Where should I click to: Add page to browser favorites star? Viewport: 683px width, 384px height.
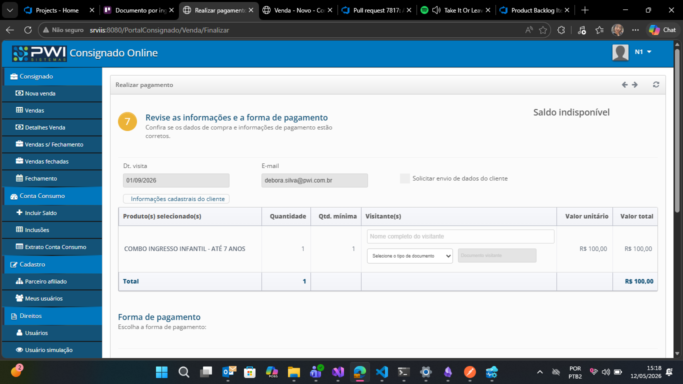[x=543, y=30]
